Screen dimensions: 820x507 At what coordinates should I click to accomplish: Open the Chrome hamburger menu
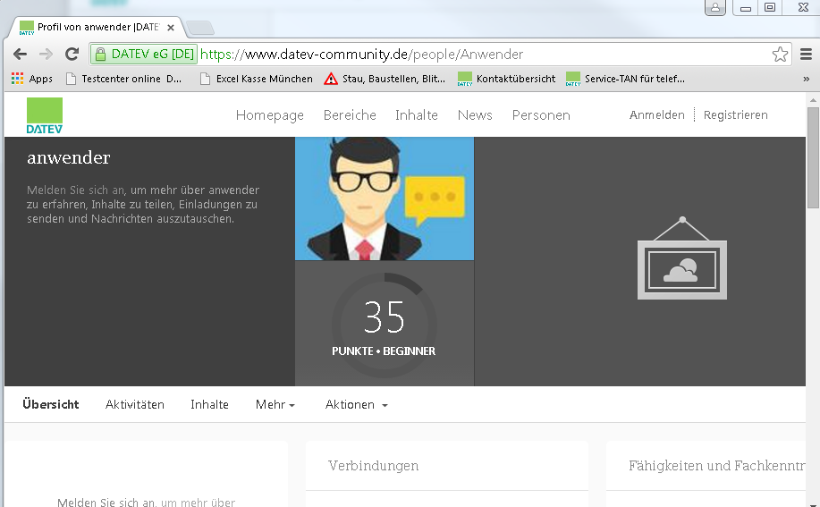(x=806, y=55)
